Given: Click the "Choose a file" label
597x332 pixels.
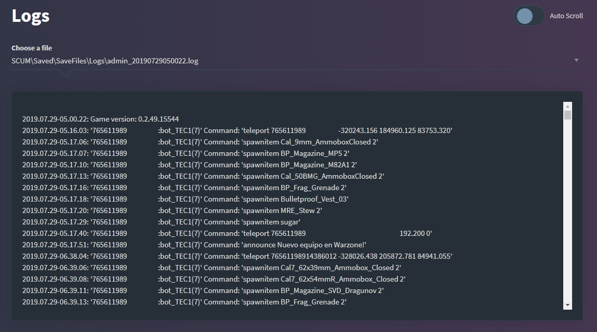Looking at the screenshot, I should [32, 48].
